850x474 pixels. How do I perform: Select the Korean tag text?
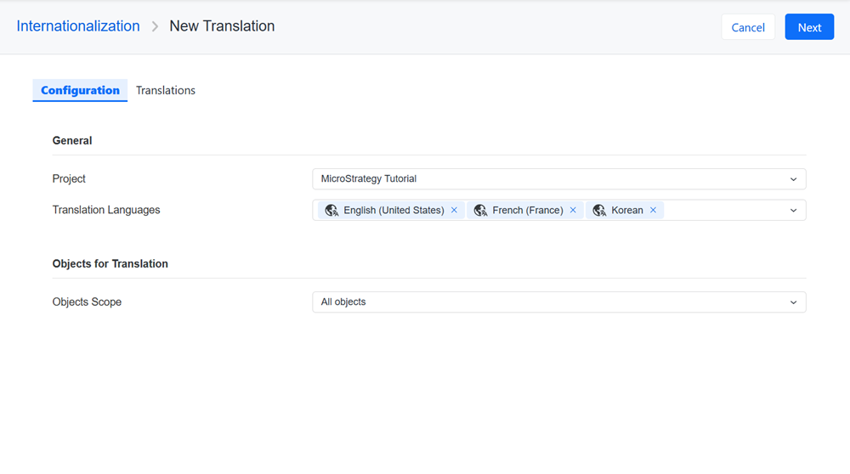pyautogui.click(x=627, y=210)
